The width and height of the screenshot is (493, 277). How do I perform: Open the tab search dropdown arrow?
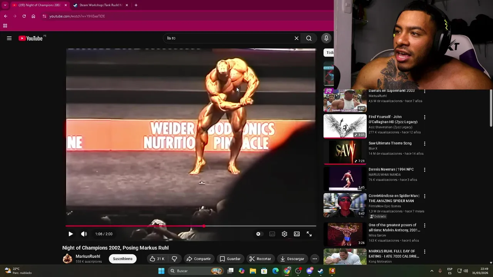coord(5,5)
